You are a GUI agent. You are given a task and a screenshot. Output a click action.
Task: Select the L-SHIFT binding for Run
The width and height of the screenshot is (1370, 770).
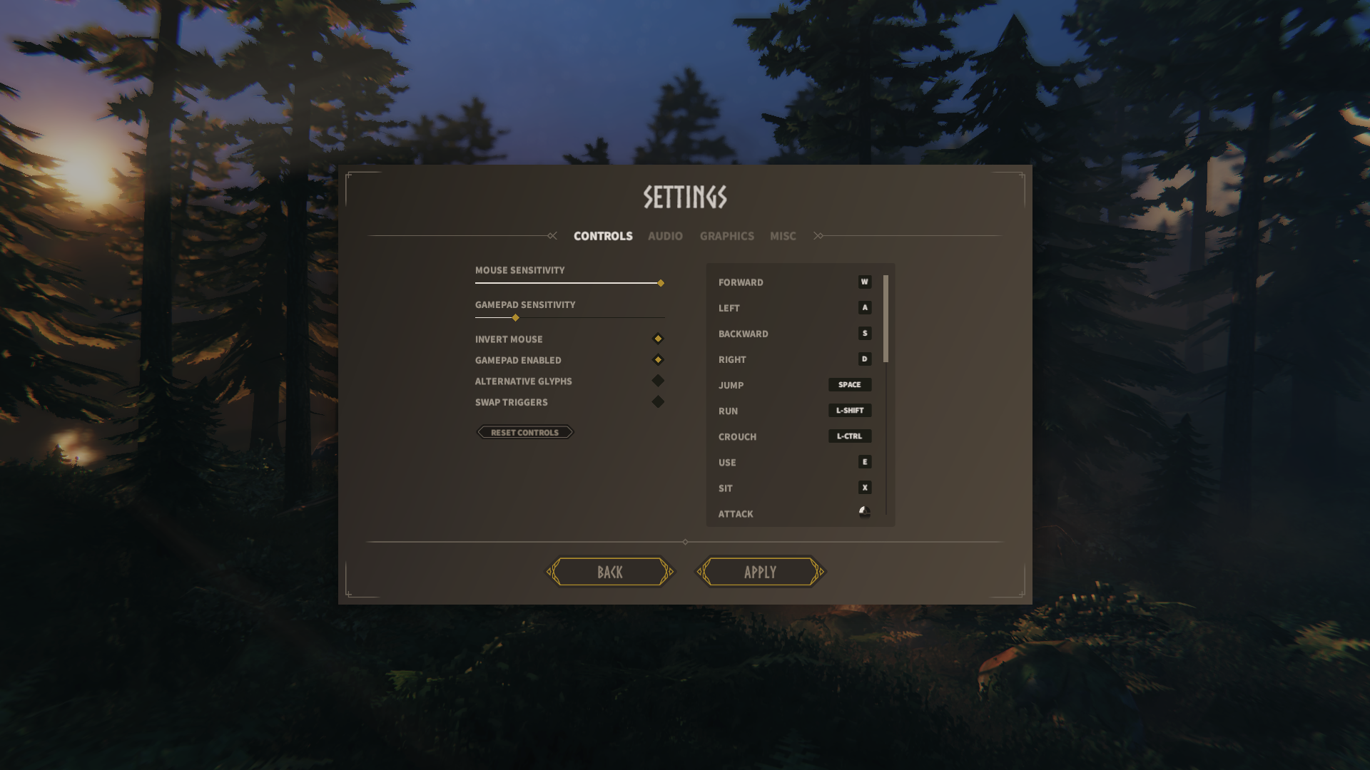pyautogui.click(x=850, y=410)
